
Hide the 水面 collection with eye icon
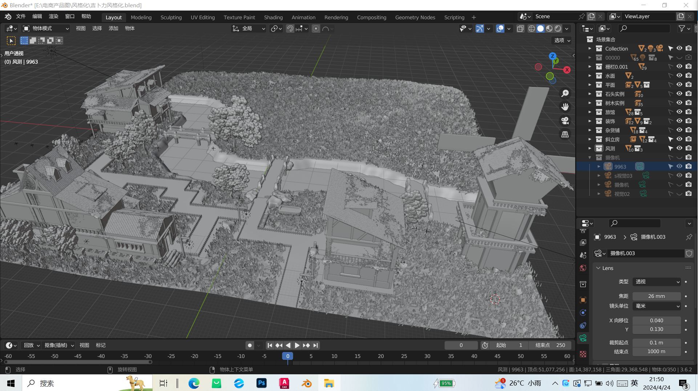pos(679,76)
